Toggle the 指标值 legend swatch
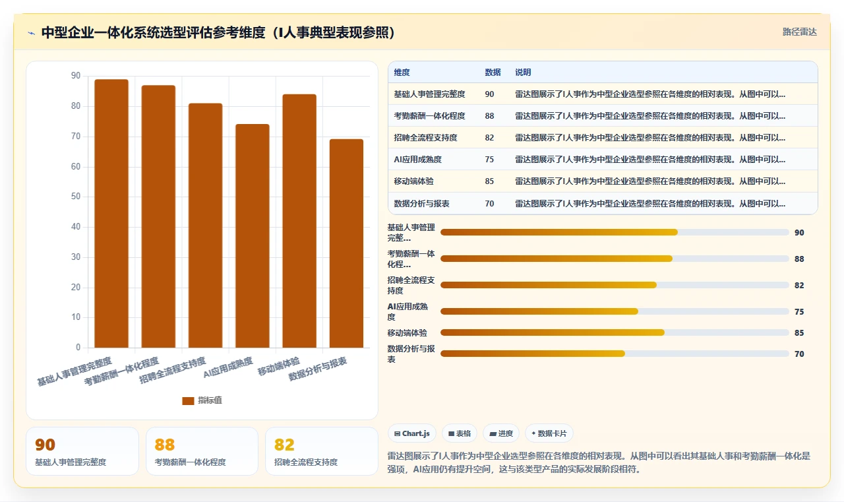This screenshot has width=844, height=502. 188,400
